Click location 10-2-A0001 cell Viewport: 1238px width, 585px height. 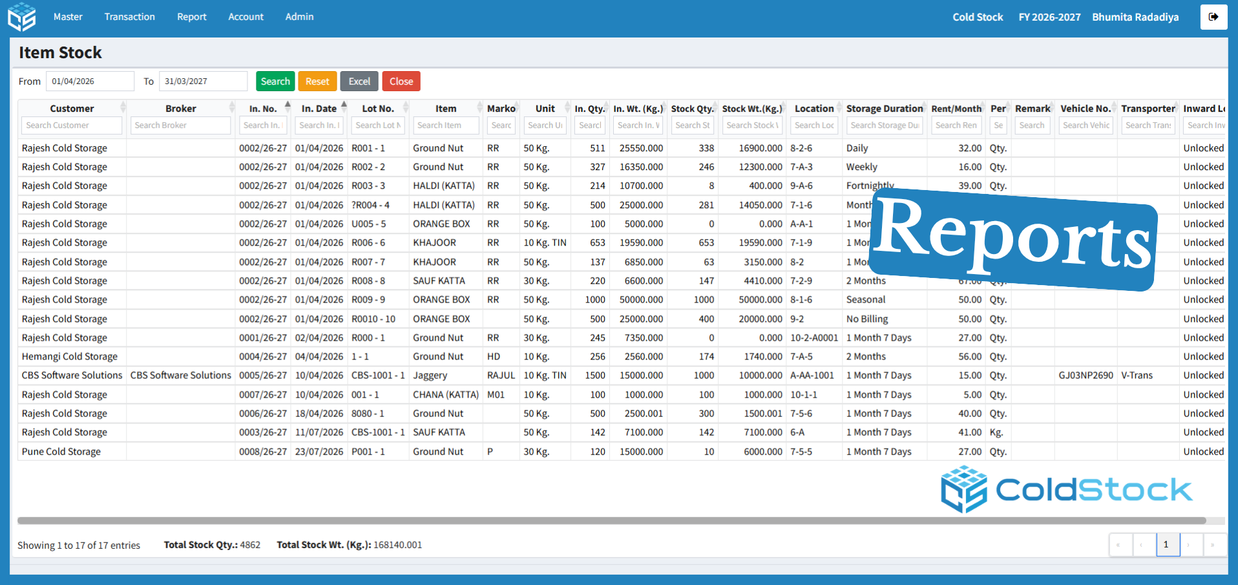pyautogui.click(x=814, y=337)
